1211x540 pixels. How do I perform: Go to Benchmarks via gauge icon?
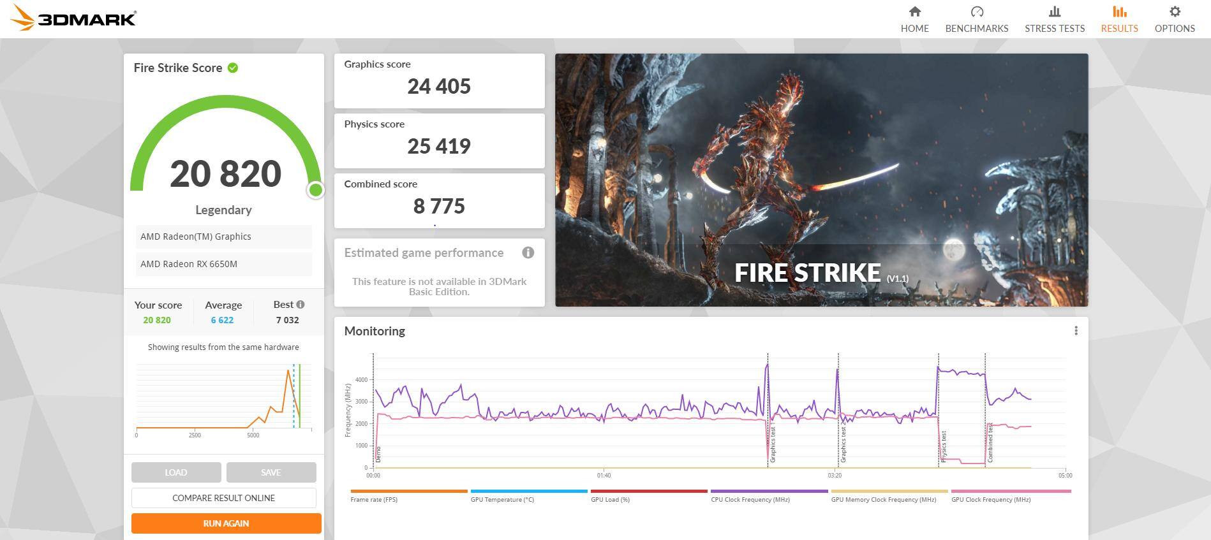(x=976, y=12)
